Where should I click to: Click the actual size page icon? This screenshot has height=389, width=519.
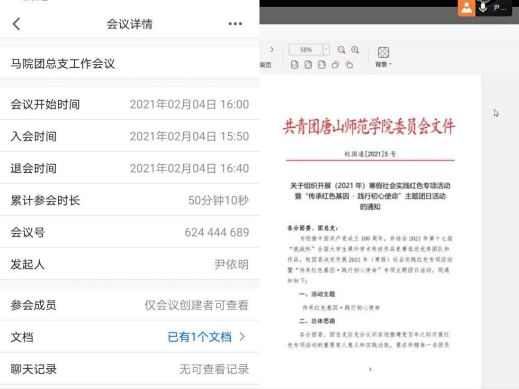point(294,65)
